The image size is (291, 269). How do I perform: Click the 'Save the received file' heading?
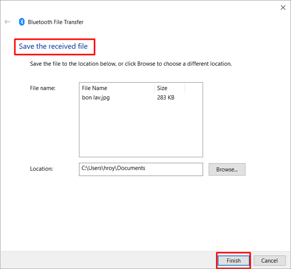[x=53, y=46]
